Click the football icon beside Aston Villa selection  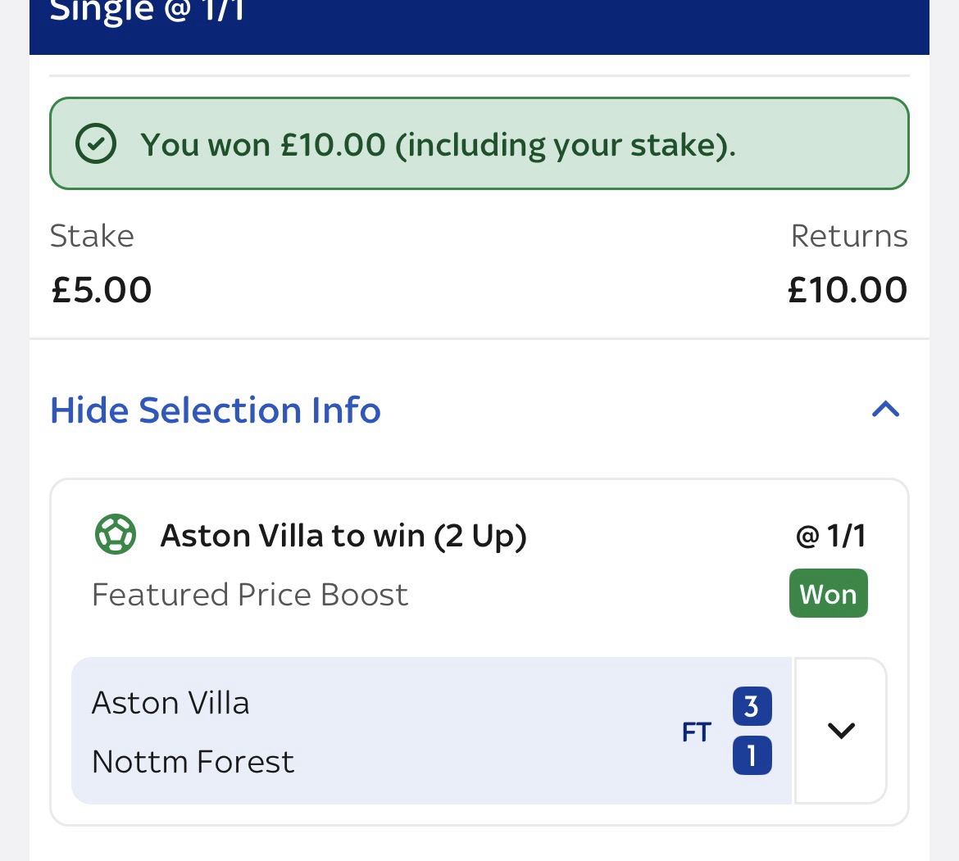click(116, 536)
